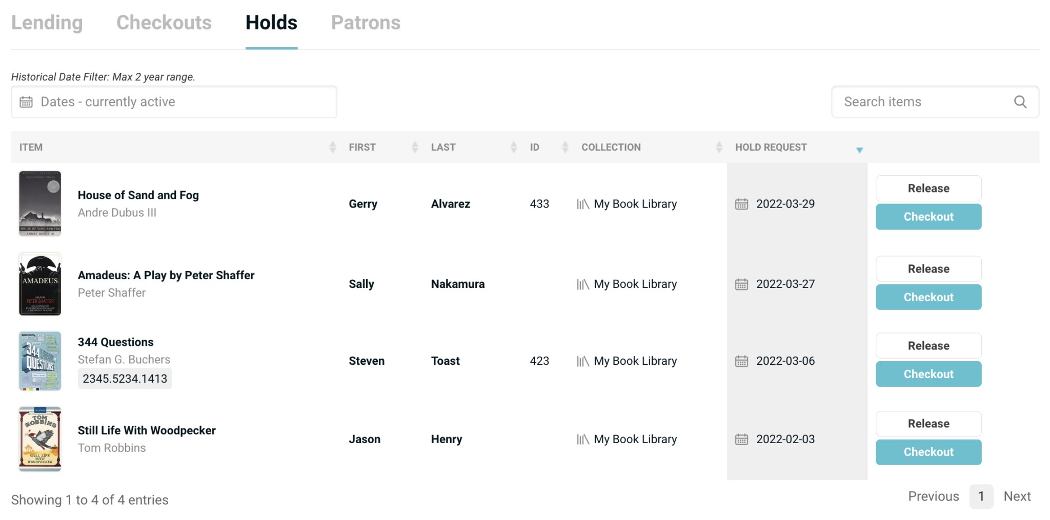The height and width of the screenshot is (520, 1050).
Task: Sort by ID column arrows
Action: (565, 148)
